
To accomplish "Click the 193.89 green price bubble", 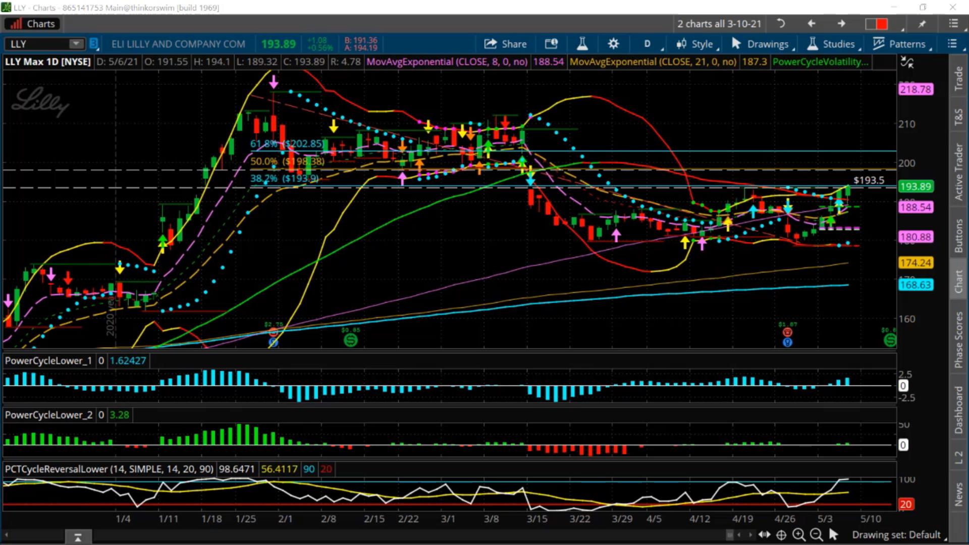I will 916,186.
